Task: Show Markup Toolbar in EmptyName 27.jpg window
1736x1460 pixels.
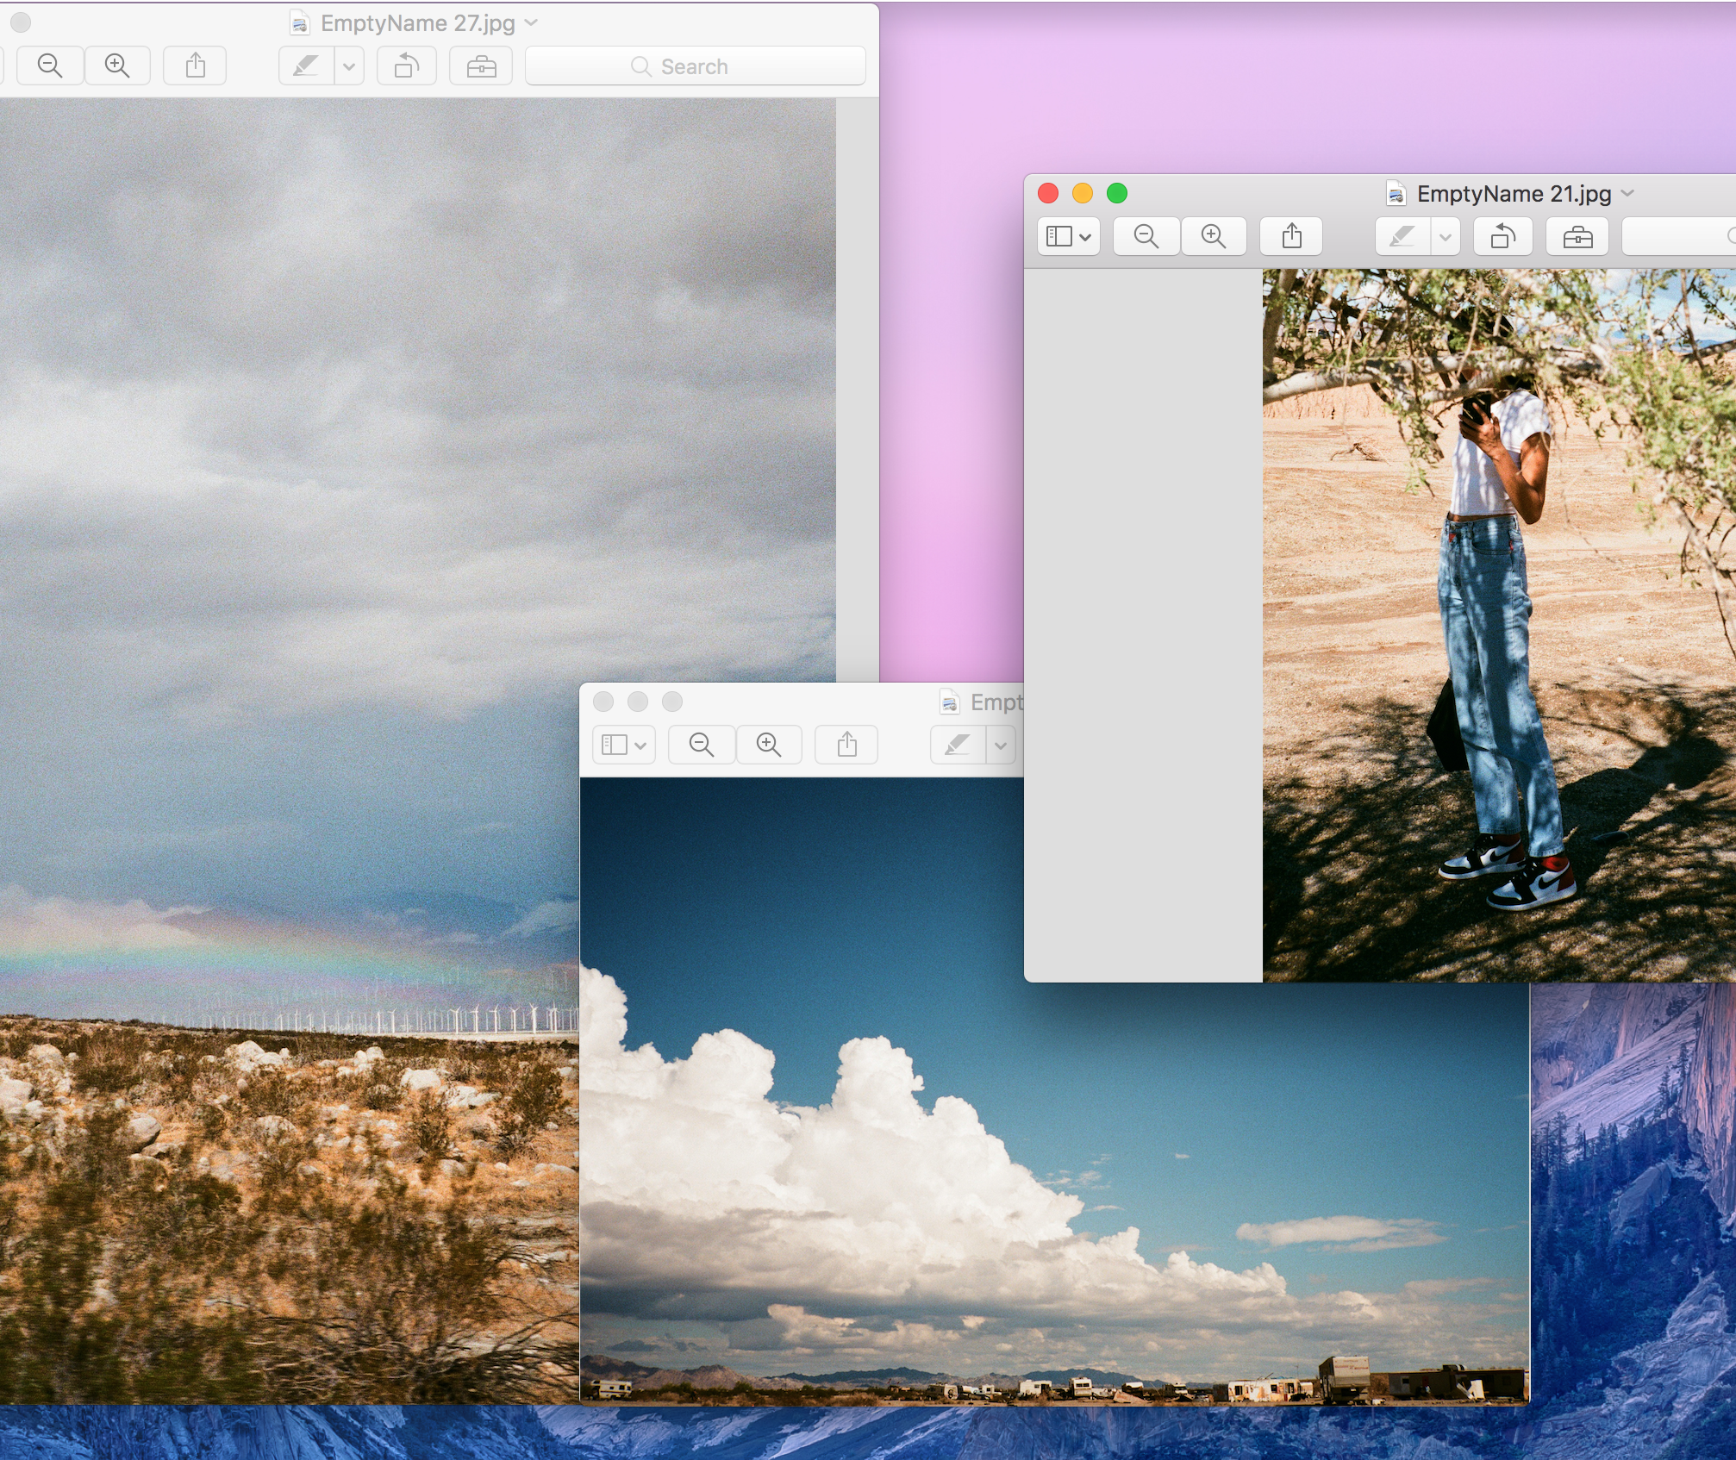Action: tap(481, 66)
